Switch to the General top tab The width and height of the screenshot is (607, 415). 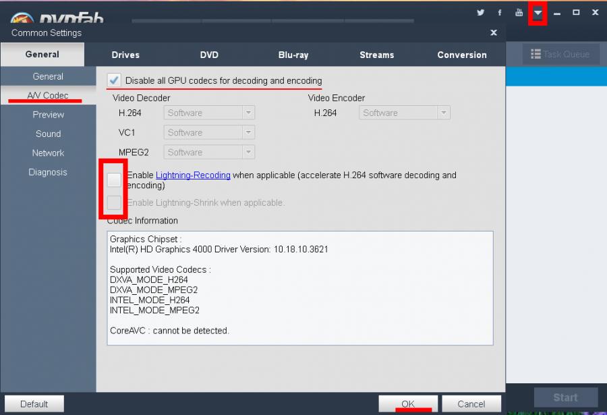point(42,54)
